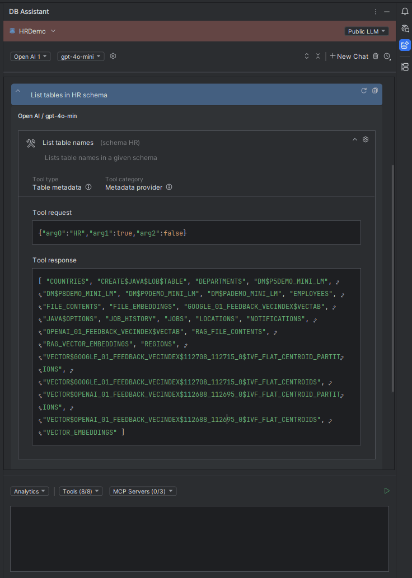Collapse the List table names tool card
Image resolution: width=412 pixels, height=578 pixels.
click(x=355, y=139)
